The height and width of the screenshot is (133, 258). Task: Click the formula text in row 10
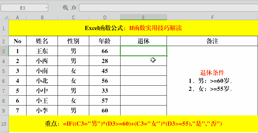(x=142, y=124)
